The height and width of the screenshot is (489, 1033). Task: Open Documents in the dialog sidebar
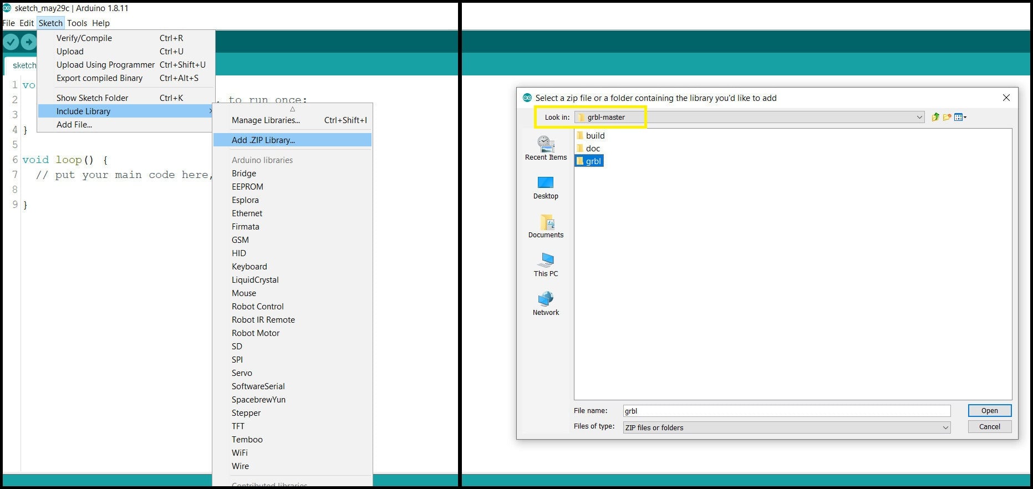click(x=546, y=226)
